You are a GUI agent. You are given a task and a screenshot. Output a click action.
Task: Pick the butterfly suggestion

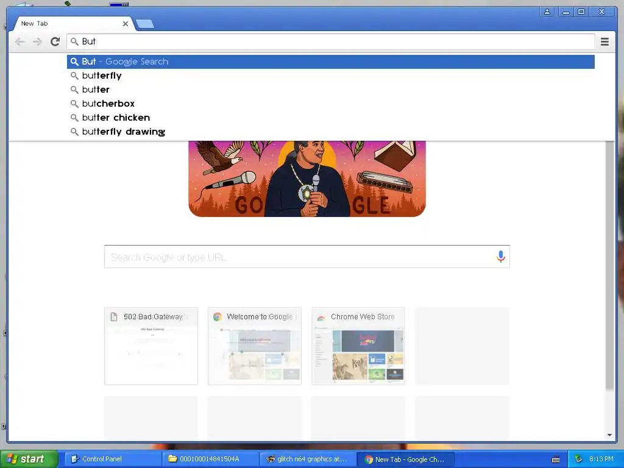pos(330,76)
